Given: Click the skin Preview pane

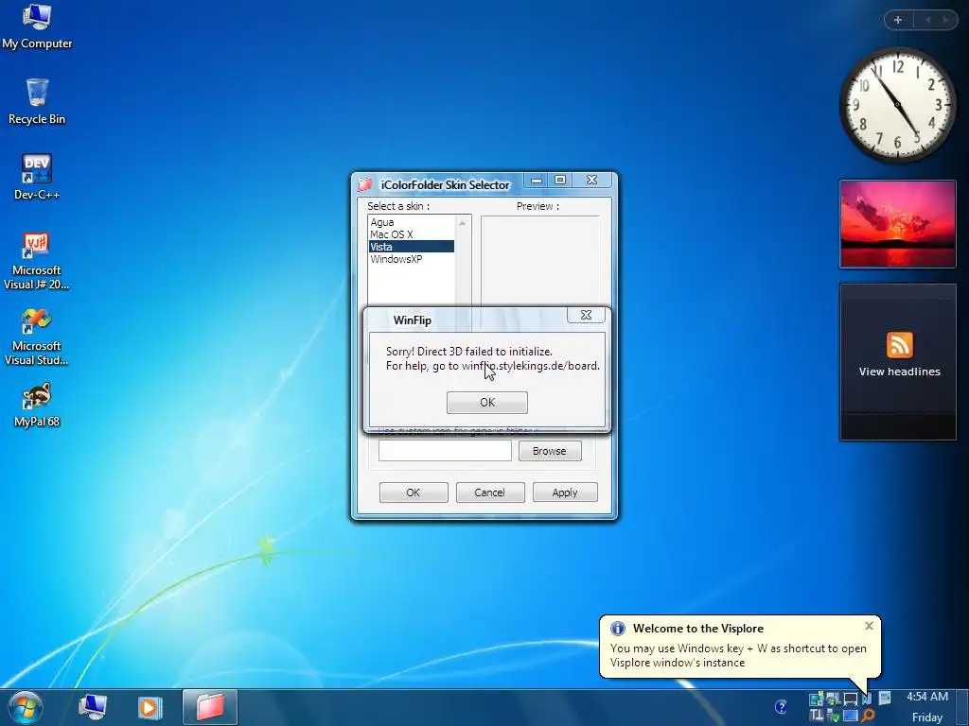Looking at the screenshot, I should coord(540,261).
